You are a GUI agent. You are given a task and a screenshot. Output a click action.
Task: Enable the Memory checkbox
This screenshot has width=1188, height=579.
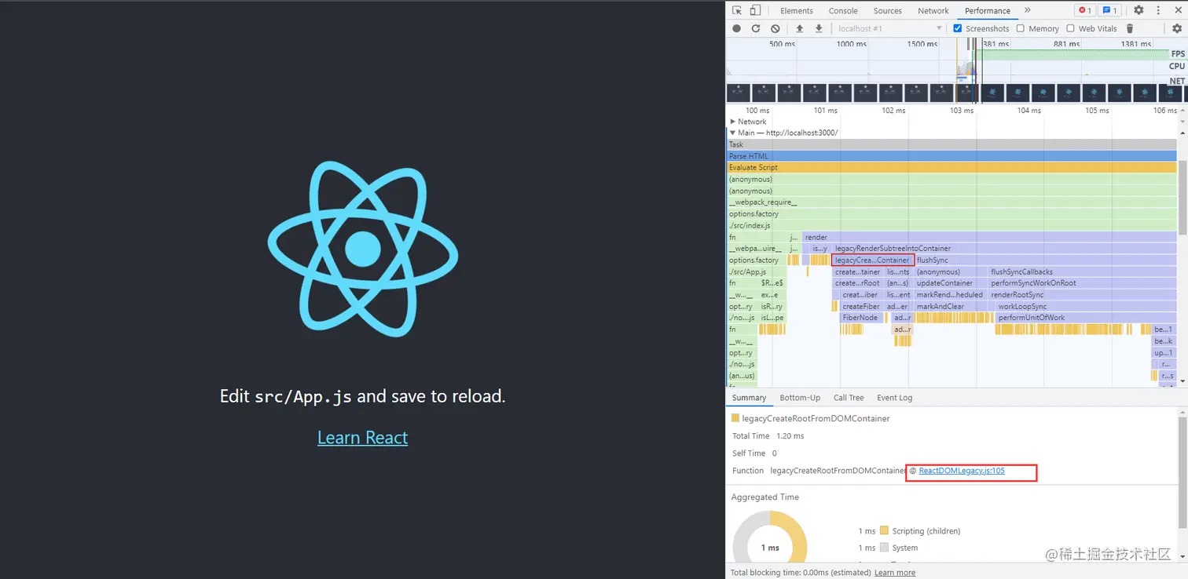pyautogui.click(x=1020, y=28)
